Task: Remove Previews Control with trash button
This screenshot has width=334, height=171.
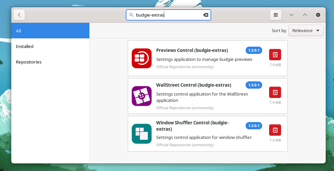Action: [275, 55]
